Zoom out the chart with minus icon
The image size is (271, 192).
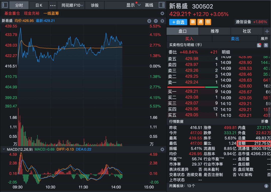point(156,21)
